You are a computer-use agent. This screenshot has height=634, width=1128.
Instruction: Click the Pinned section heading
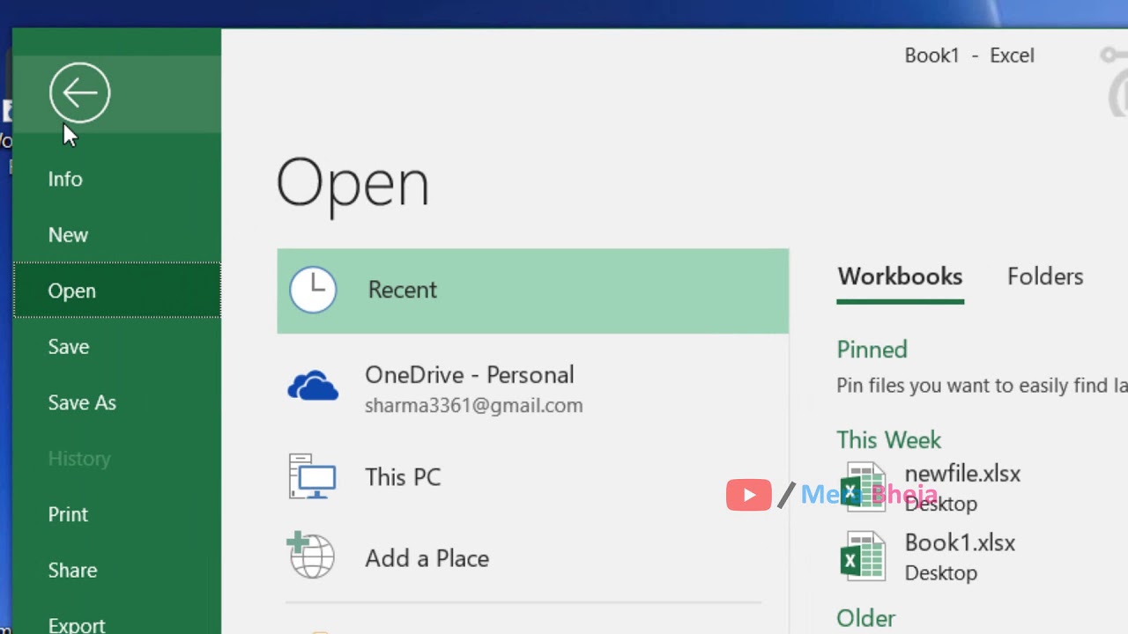coord(872,350)
